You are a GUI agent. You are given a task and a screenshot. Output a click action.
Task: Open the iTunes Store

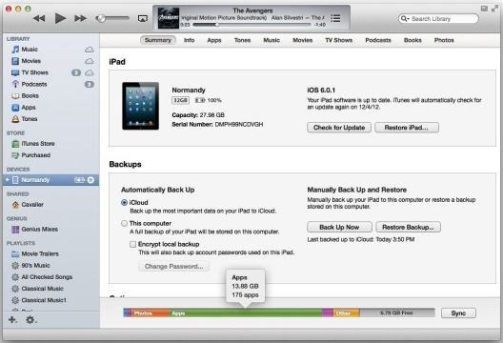pos(38,144)
